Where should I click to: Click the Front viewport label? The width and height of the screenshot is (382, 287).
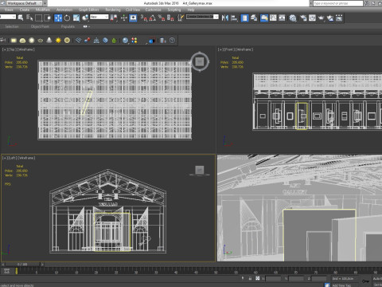click(236, 49)
